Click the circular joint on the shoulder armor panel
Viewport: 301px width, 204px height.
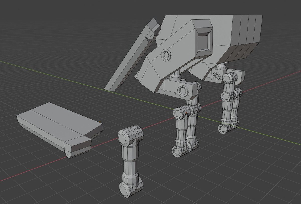166,55
